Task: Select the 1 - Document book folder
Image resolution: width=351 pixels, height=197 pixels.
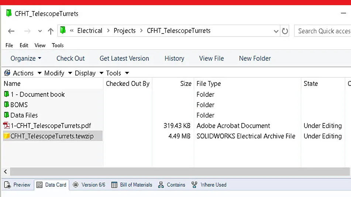Action: (x=38, y=94)
